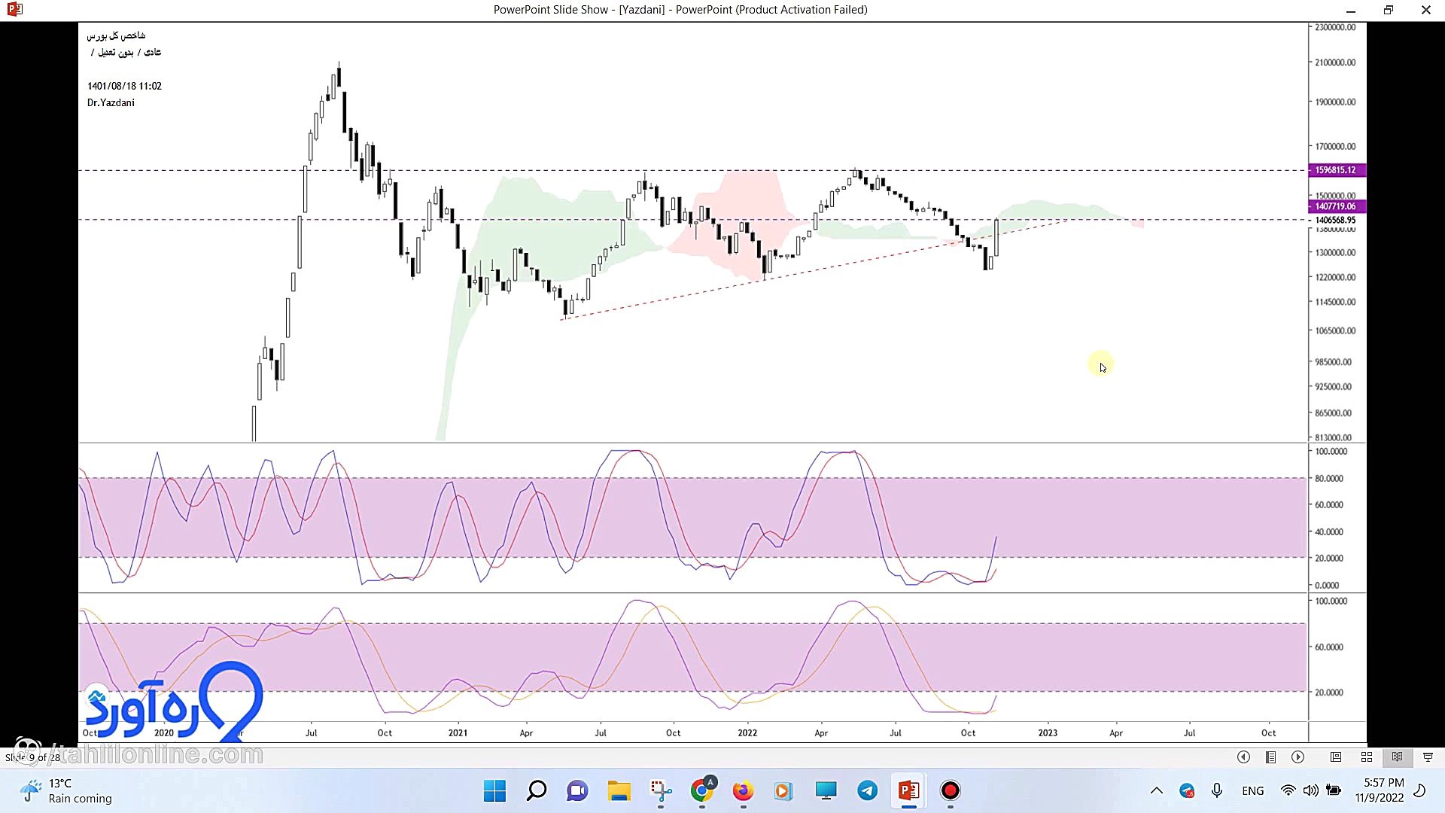Toggle the microphone tray icon
The image size is (1445, 813).
click(1217, 790)
